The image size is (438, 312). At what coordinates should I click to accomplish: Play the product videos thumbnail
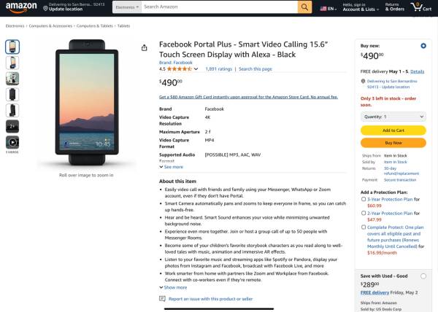tap(12, 142)
